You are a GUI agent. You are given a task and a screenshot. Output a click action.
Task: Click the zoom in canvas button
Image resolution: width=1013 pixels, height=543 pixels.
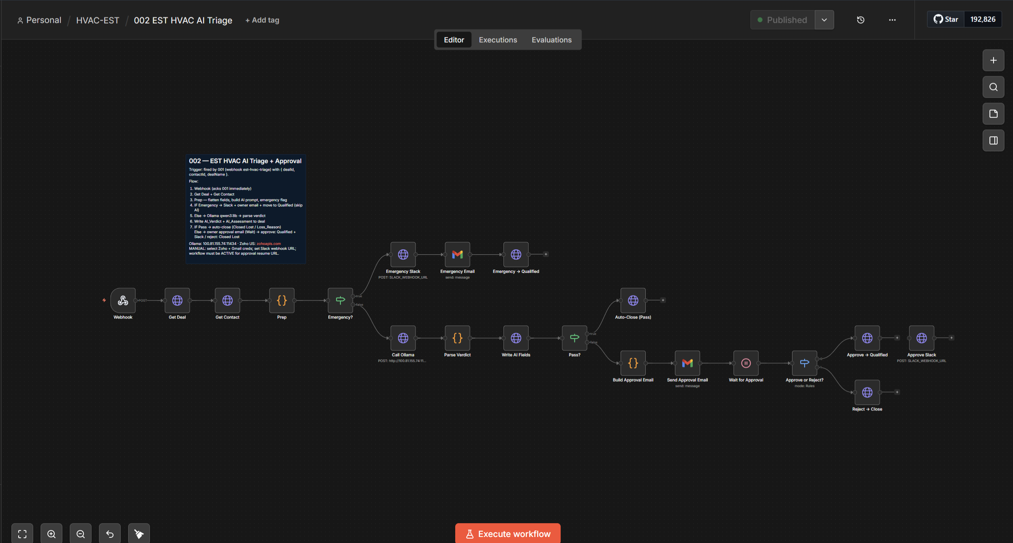51,534
